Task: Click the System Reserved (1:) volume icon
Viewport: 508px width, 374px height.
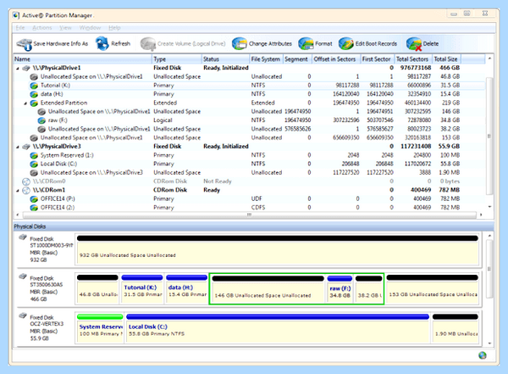Action: [34, 155]
